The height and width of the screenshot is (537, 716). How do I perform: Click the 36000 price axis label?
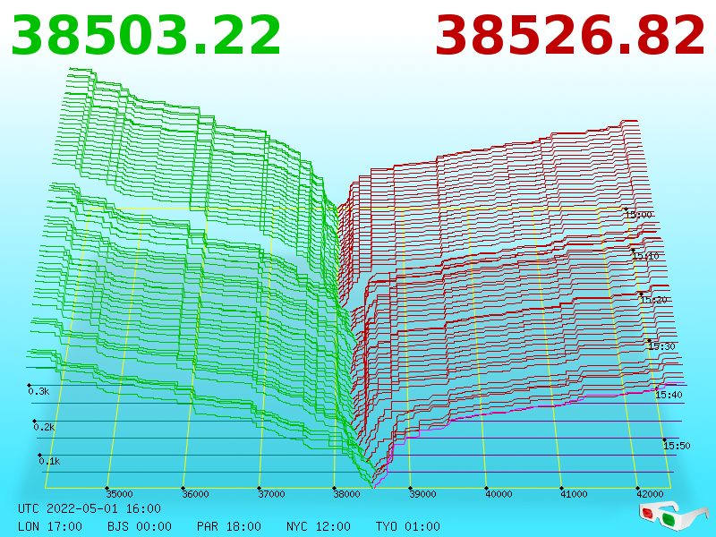(x=195, y=494)
